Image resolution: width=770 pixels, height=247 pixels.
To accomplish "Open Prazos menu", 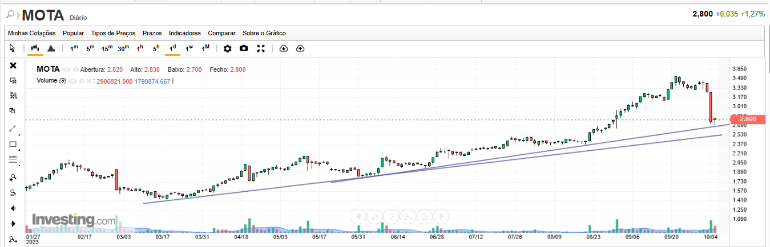I will tap(152, 33).
